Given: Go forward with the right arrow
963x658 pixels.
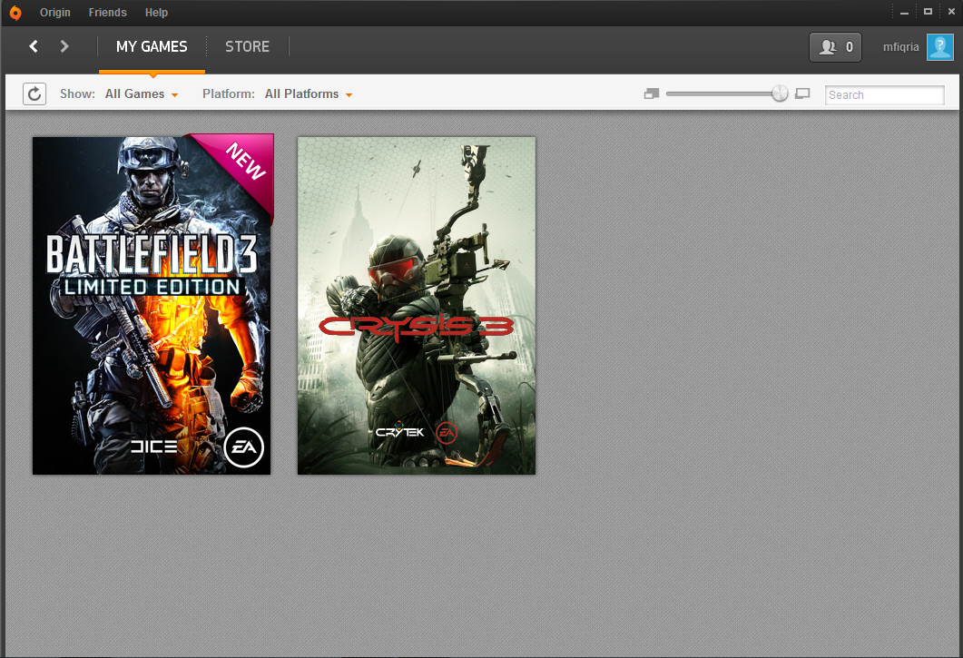Looking at the screenshot, I should [64, 46].
